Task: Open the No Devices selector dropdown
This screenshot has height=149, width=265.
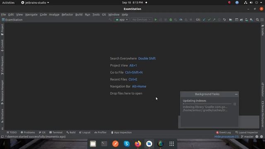Action: tap(141, 20)
